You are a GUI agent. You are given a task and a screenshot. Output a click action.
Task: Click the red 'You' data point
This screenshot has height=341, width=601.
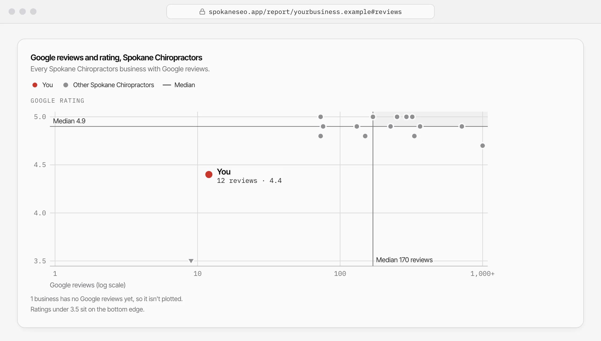pyautogui.click(x=209, y=175)
